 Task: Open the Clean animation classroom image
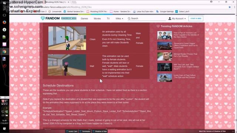coord(67,38)
